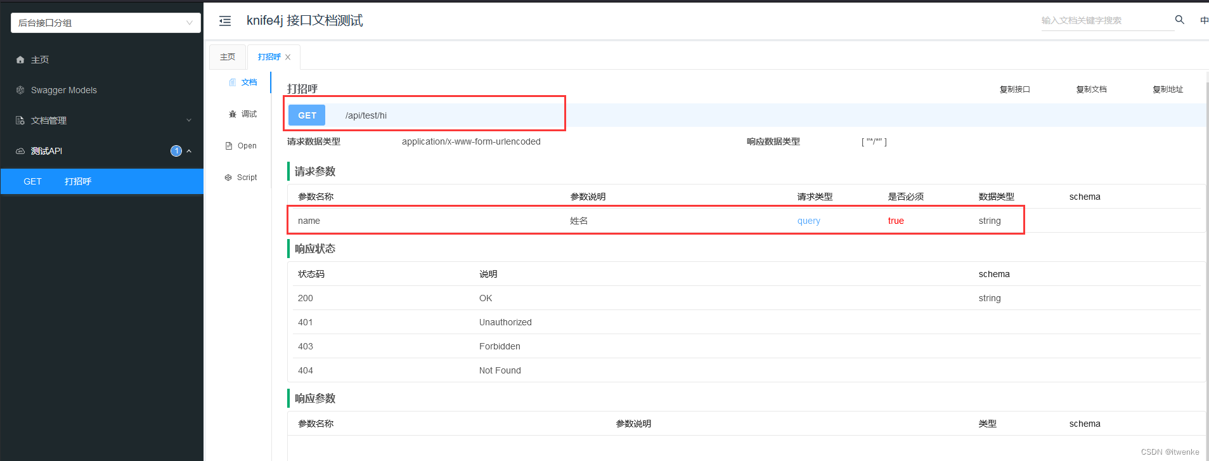Image resolution: width=1209 pixels, height=461 pixels.
Task: Click the blue GET method badge
Action: pos(307,115)
